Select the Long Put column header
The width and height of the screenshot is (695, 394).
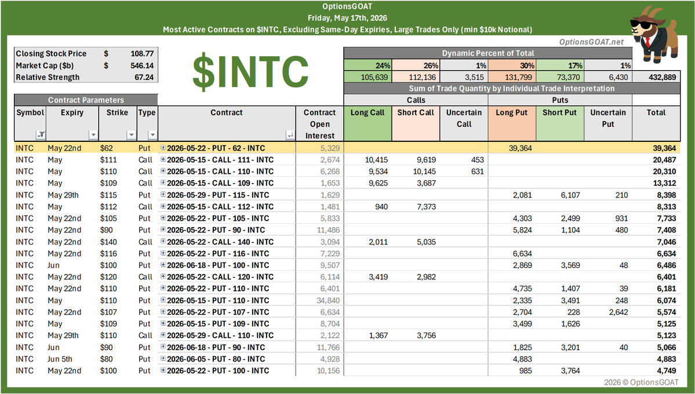tap(512, 123)
